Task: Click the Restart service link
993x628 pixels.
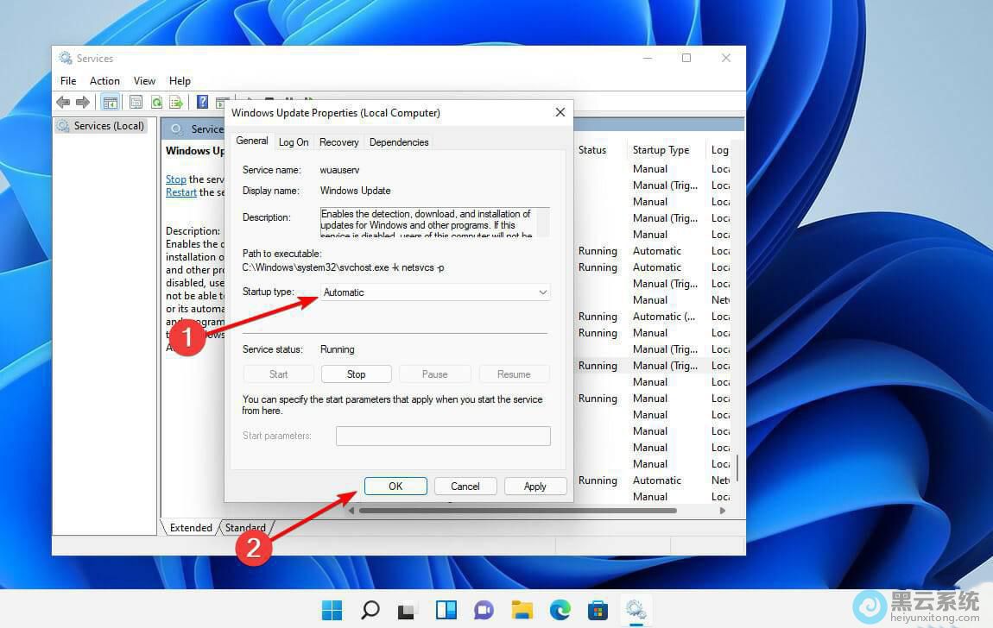Action: [x=181, y=192]
